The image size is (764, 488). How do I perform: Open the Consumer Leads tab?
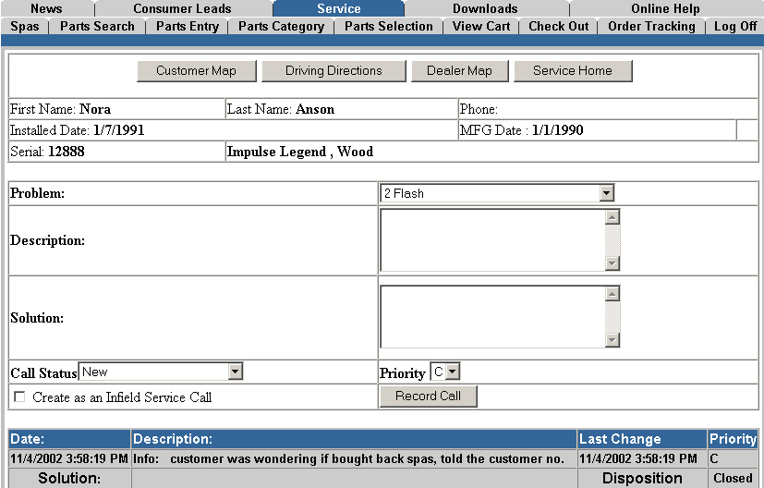tap(182, 8)
